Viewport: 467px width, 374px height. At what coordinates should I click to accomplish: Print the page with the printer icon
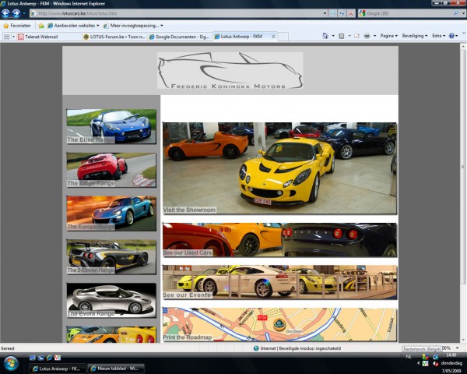point(367,36)
